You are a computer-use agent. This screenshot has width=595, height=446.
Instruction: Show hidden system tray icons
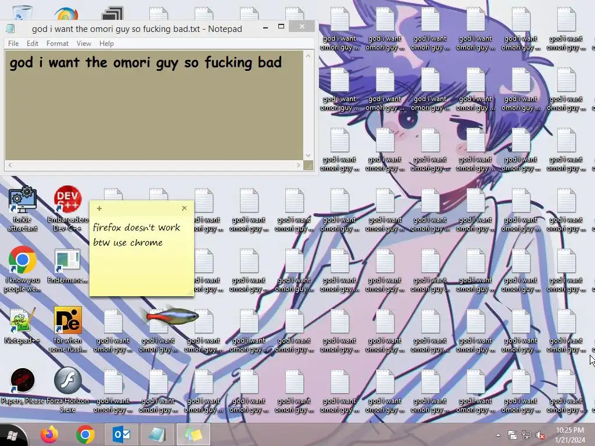pyautogui.click(x=498, y=435)
